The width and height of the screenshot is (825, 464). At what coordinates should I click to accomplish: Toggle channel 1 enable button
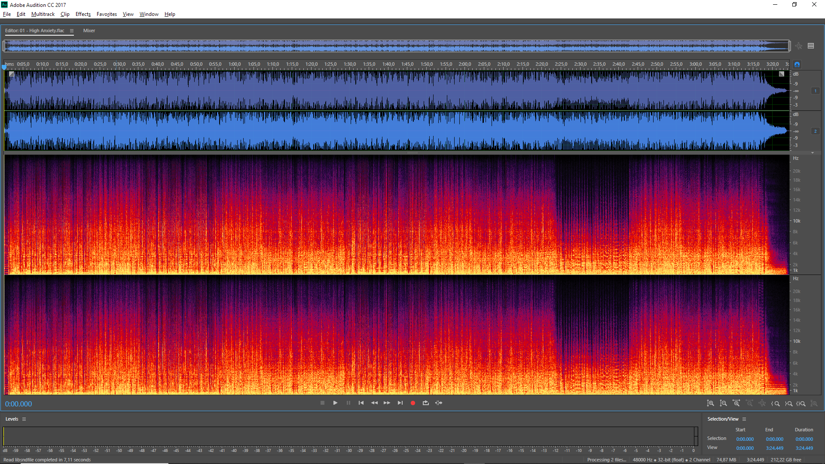point(815,91)
